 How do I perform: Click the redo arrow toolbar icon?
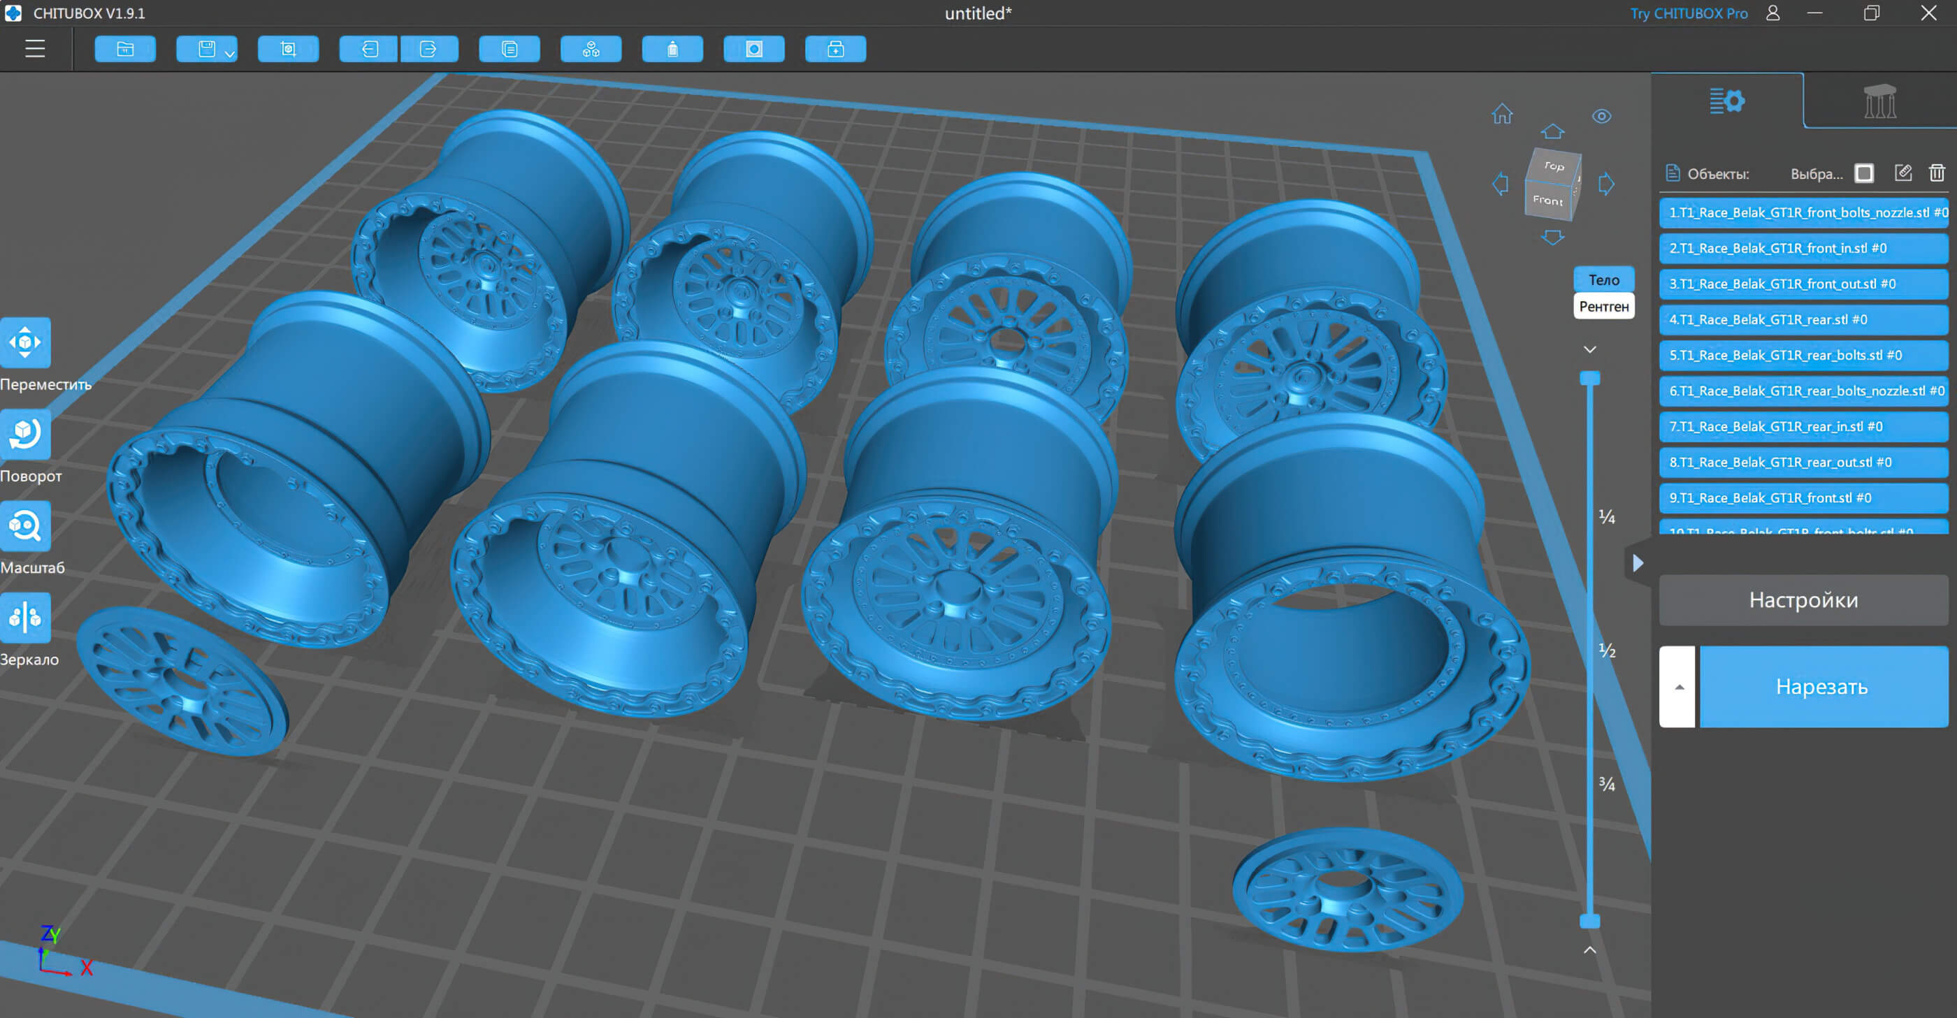[x=428, y=50]
